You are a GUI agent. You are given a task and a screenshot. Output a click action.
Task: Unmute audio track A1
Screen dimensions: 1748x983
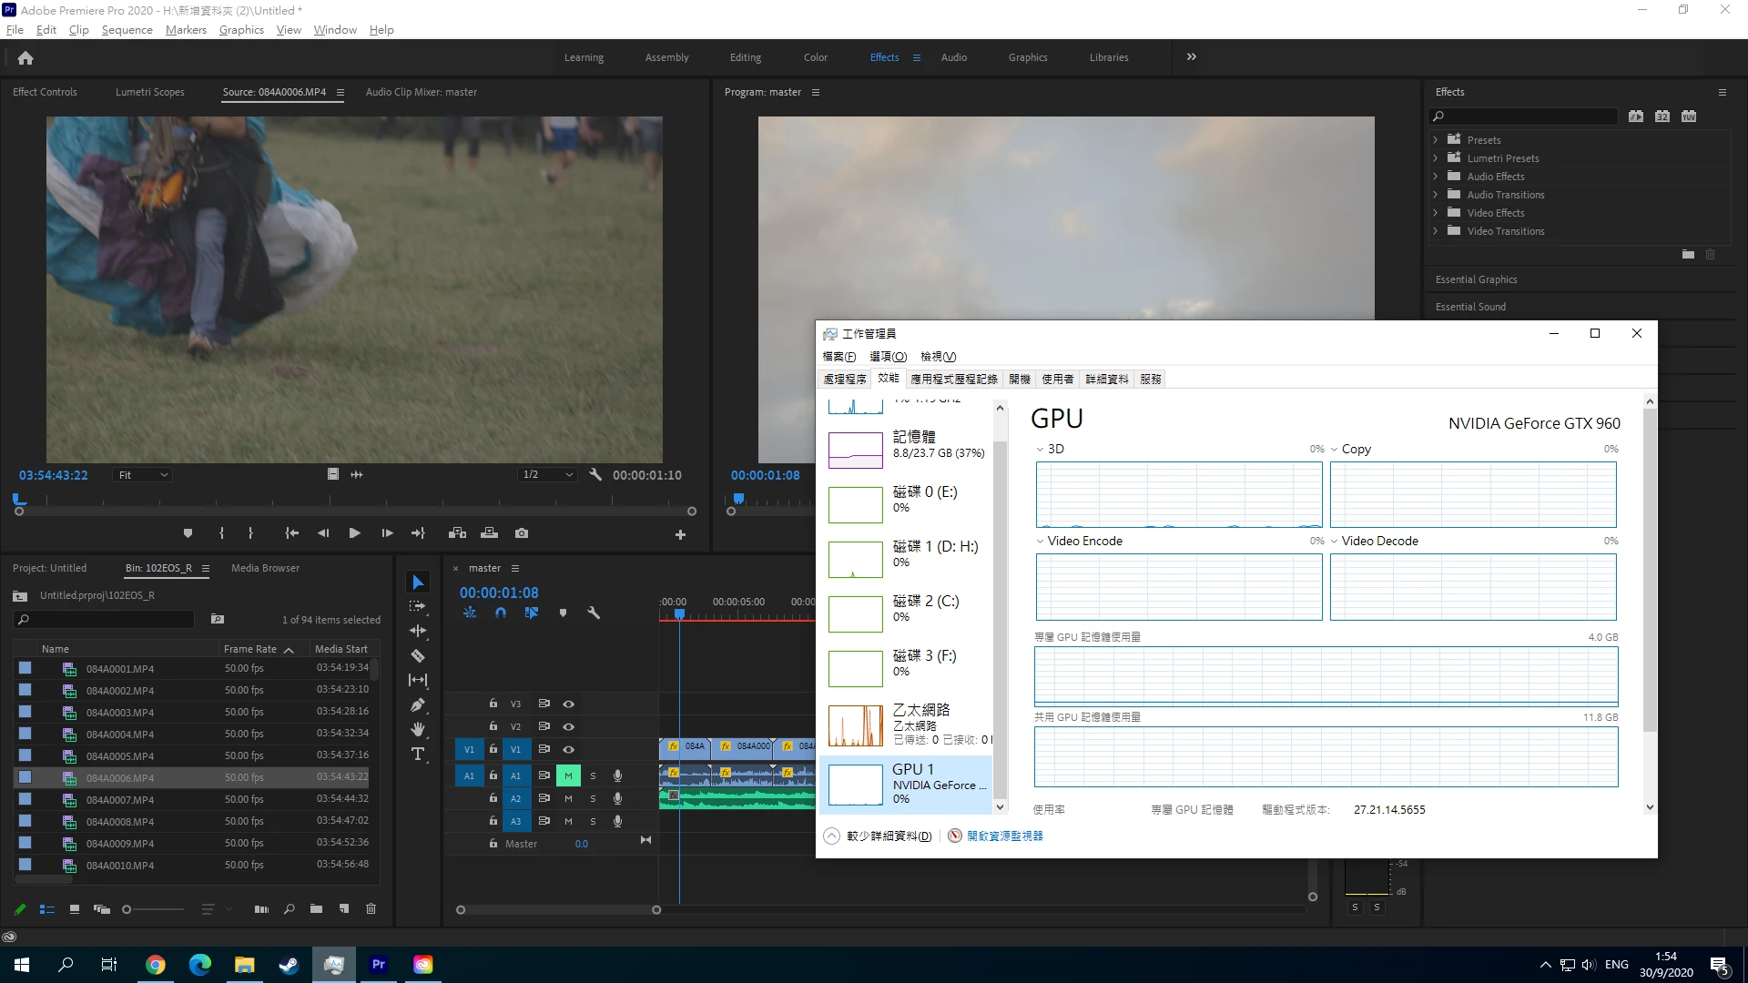pos(568,775)
